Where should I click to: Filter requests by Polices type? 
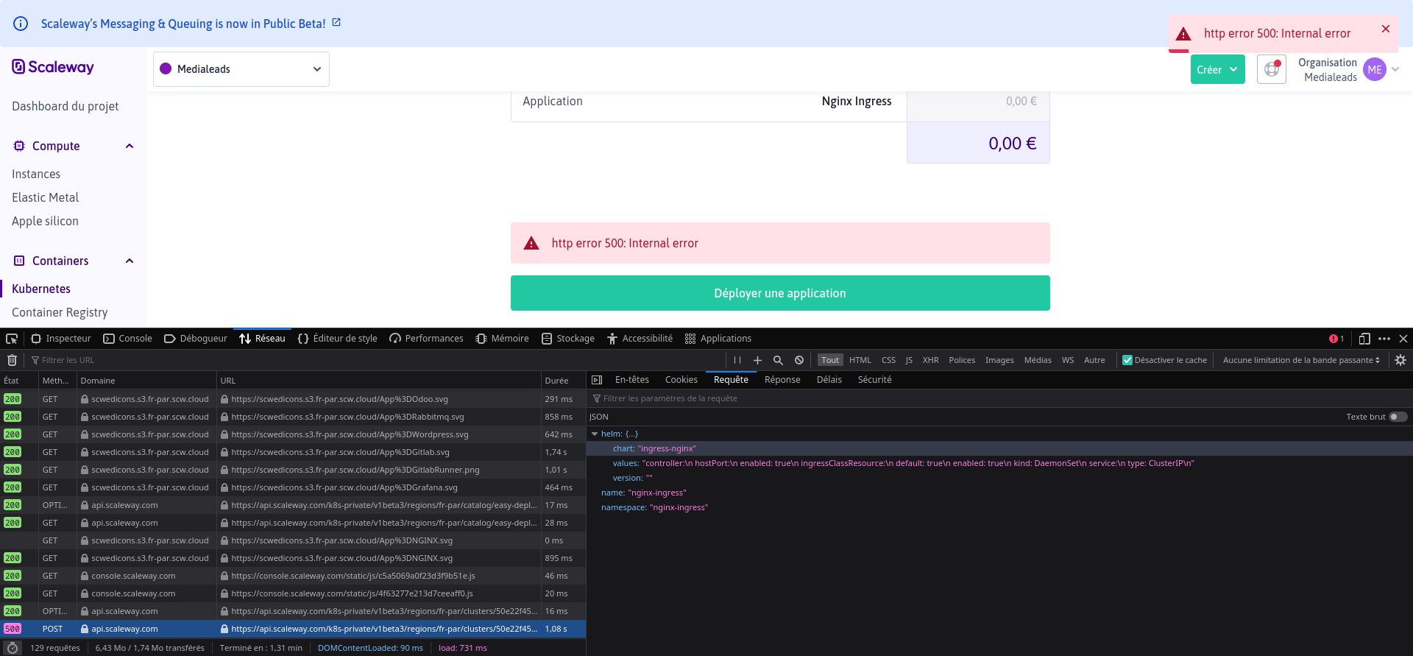click(x=962, y=360)
